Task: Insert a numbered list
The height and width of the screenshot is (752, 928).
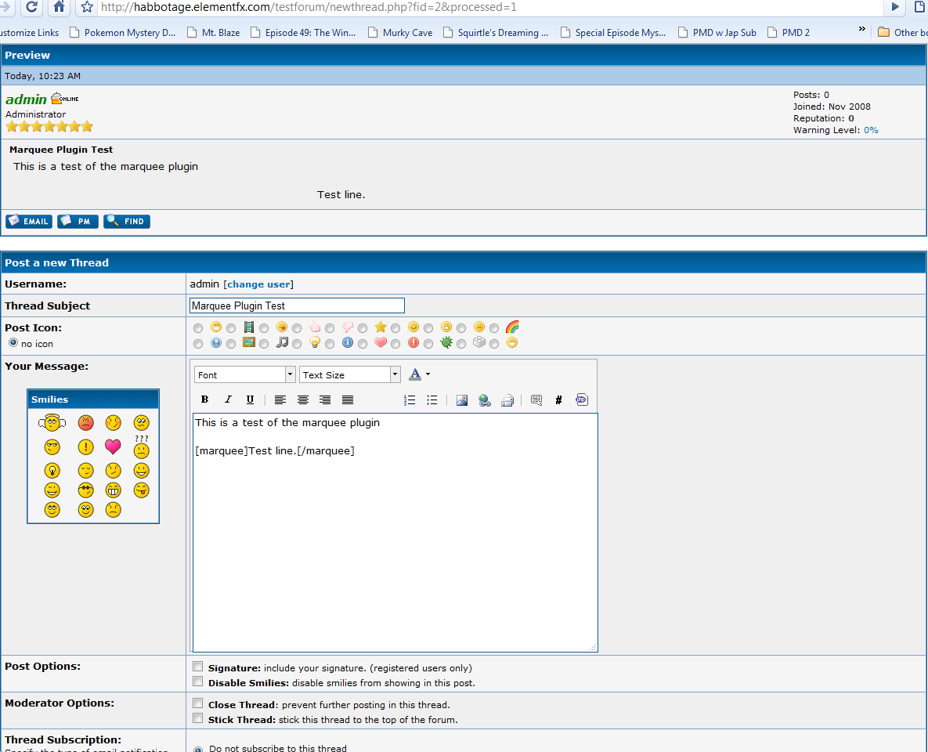Action: click(409, 400)
